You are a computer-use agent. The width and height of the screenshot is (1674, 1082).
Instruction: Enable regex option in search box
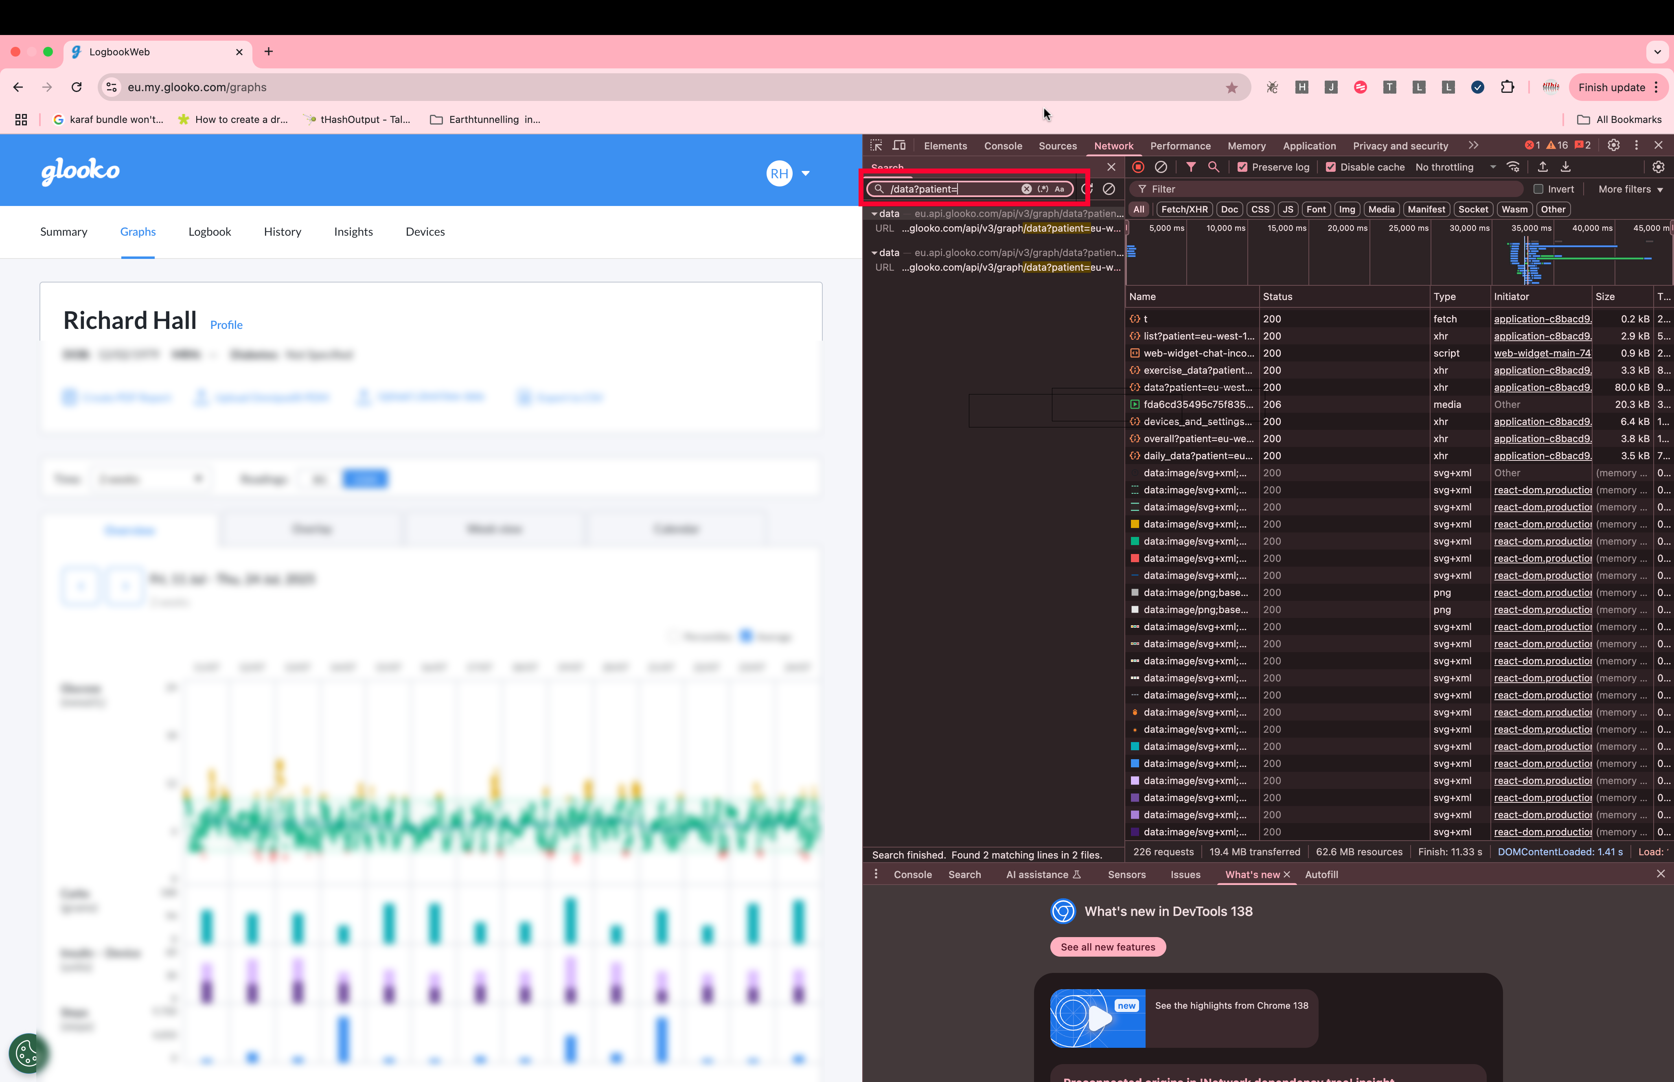(1043, 189)
